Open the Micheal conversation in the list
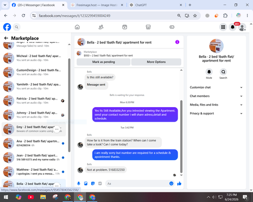This screenshot has height=202, width=253. tap(34, 58)
